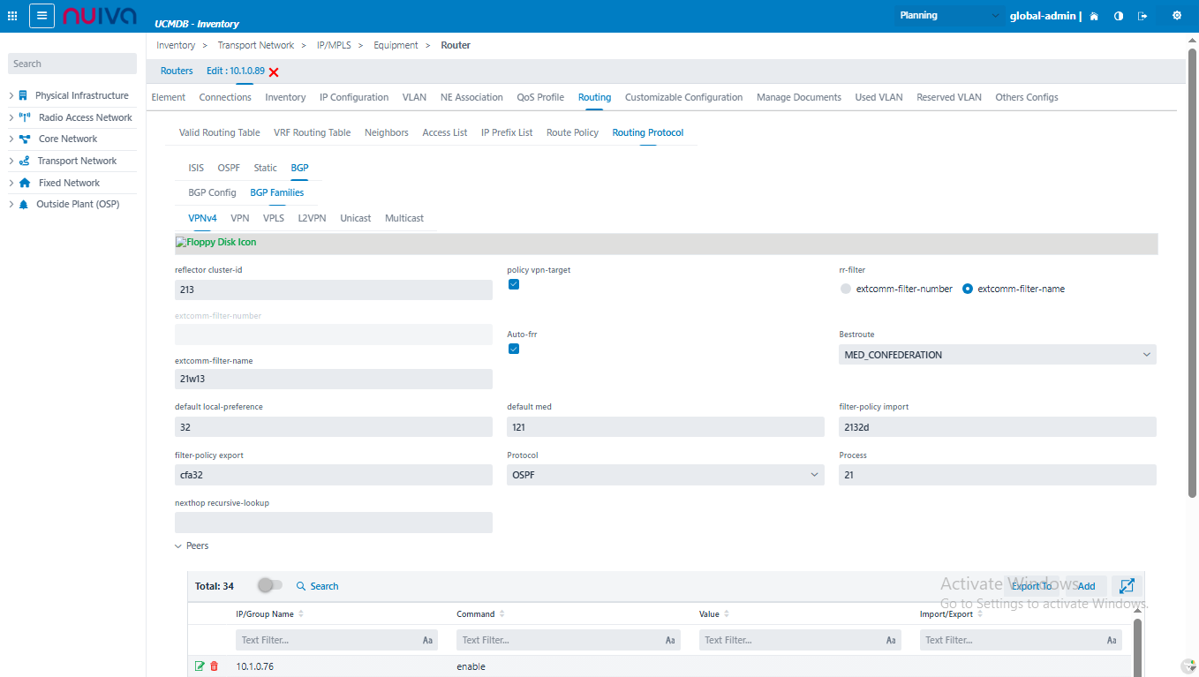This screenshot has height=677, width=1199.
Task: Click the default med input field
Action: (665, 427)
